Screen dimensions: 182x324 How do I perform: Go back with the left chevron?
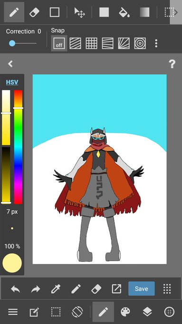pos(10,64)
